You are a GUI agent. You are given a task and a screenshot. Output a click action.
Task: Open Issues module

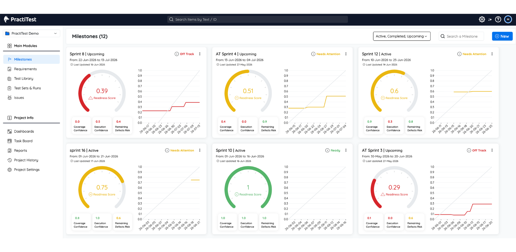[19, 98]
